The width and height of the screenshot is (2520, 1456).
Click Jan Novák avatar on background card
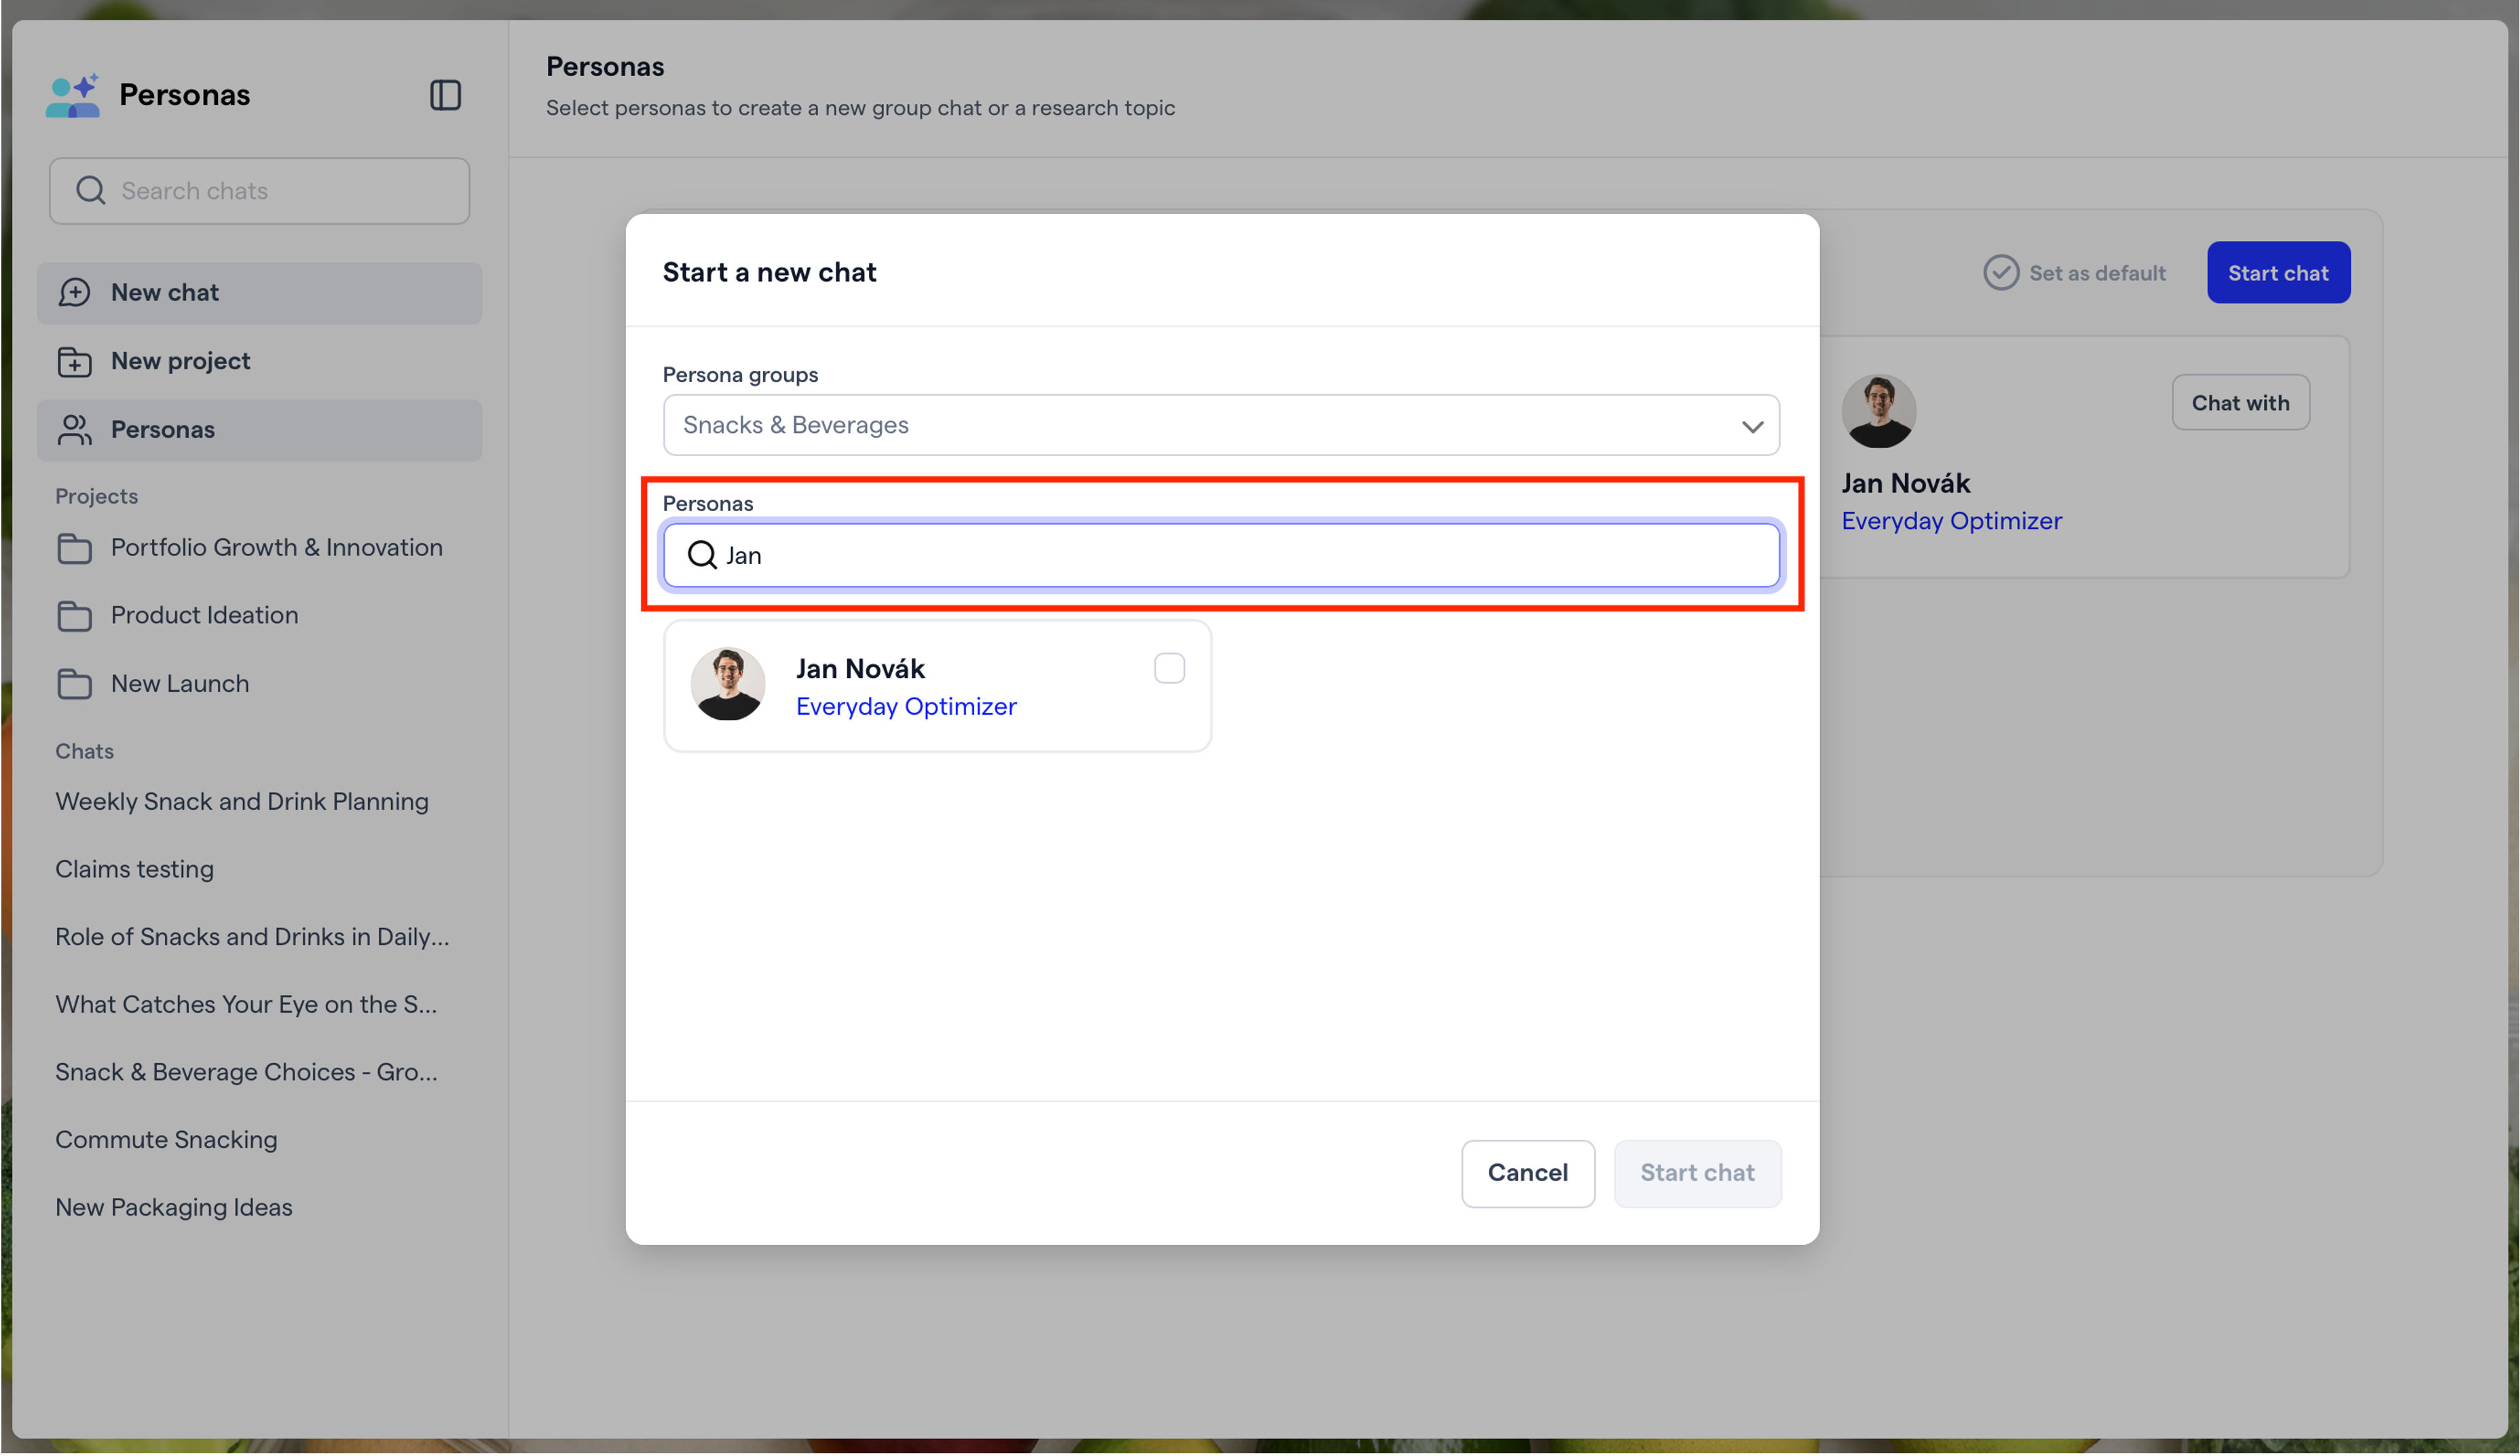(x=1879, y=411)
